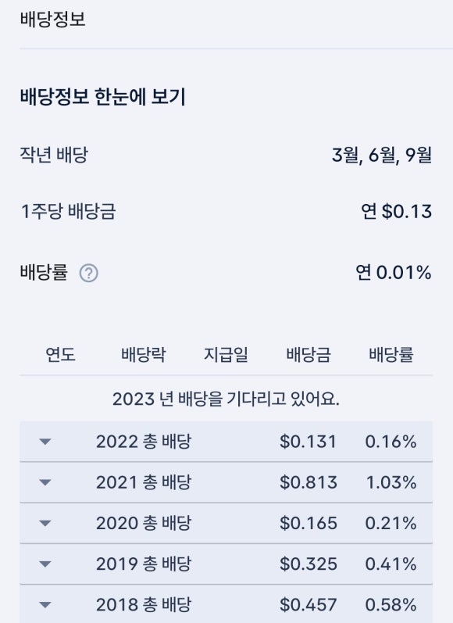The width and height of the screenshot is (453, 623).
Task: Expand the 2019 총 배당 row arrow
Action: (45, 564)
